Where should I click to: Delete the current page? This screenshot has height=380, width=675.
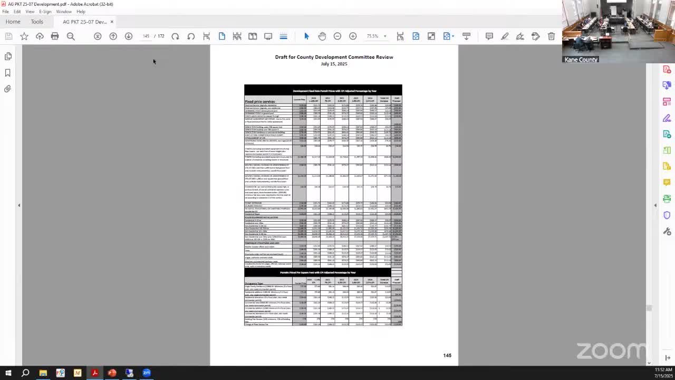(551, 36)
